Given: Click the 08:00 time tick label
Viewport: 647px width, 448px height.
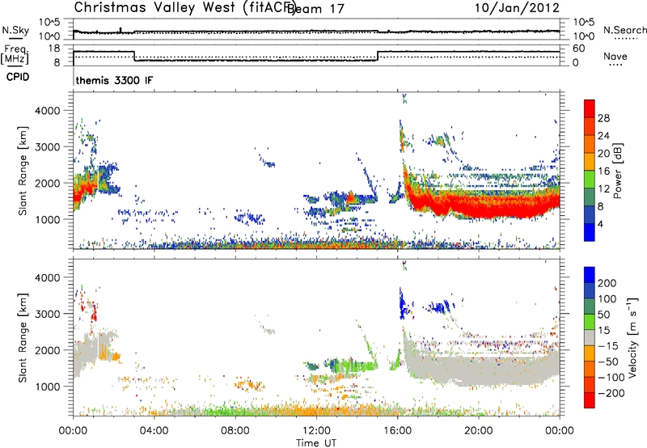Looking at the screenshot, I should [x=235, y=431].
